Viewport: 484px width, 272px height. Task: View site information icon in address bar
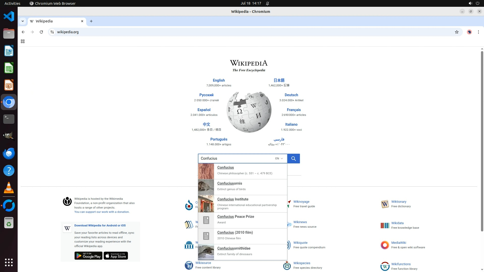coord(52,32)
